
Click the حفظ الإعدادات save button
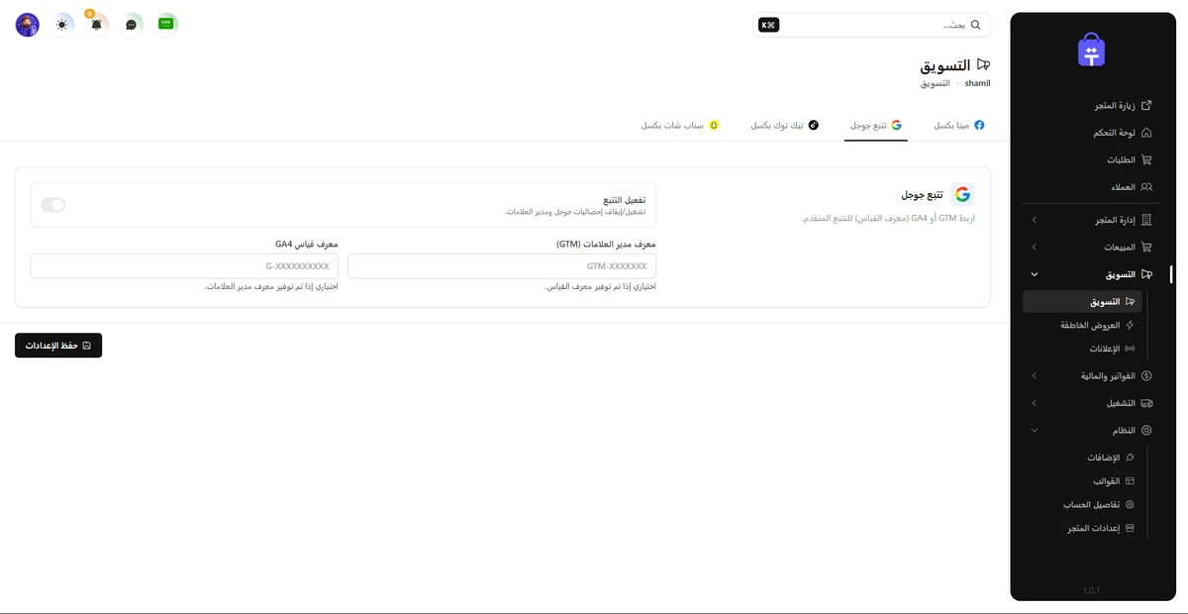(58, 346)
